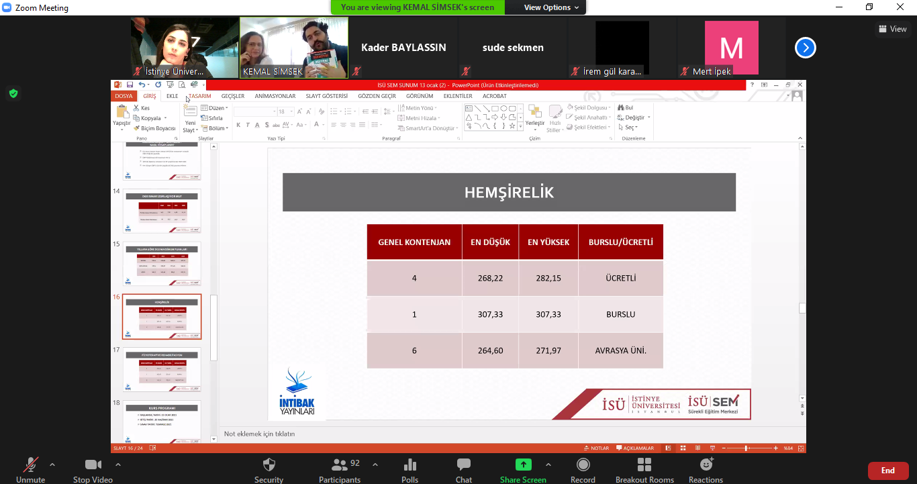Adjust the PowerPoint zoom slider
Viewport: 917px width, 484px height.
click(x=746, y=448)
